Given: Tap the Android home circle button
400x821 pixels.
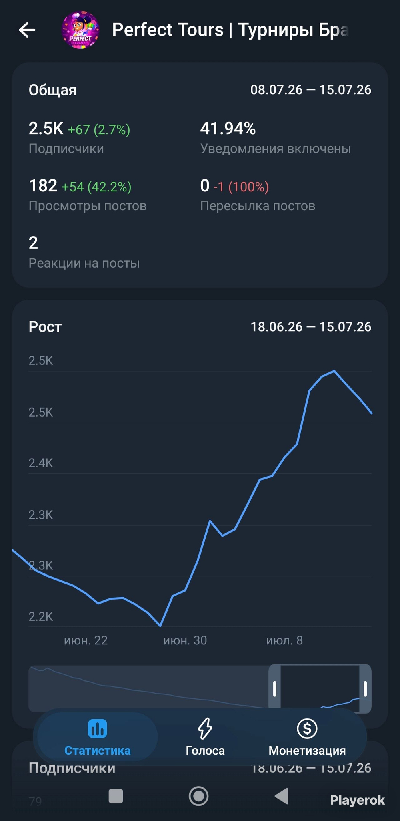Looking at the screenshot, I should coord(199,796).
